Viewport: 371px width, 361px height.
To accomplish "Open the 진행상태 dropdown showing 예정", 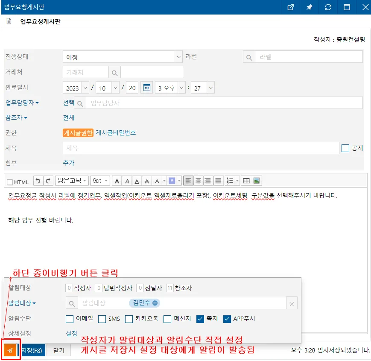I will pyautogui.click(x=123, y=57).
